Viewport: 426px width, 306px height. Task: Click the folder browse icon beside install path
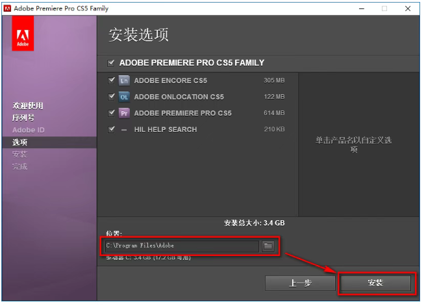[268, 246]
